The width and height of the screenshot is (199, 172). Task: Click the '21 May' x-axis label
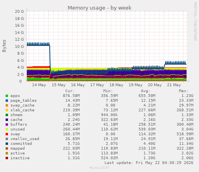pos(174,85)
